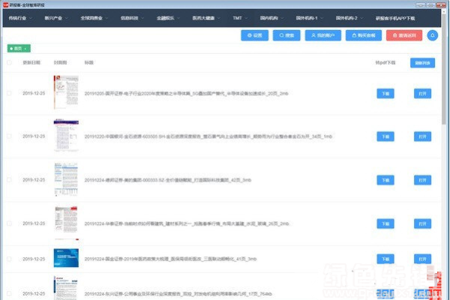Tick checkbox for the 华泰证券 建材 report
450x300 pixels.
(9, 223)
